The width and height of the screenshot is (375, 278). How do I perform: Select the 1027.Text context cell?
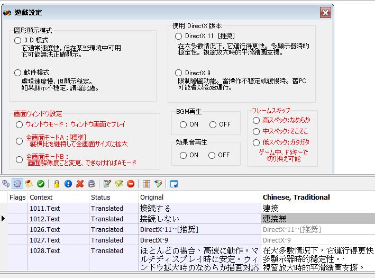(58, 240)
